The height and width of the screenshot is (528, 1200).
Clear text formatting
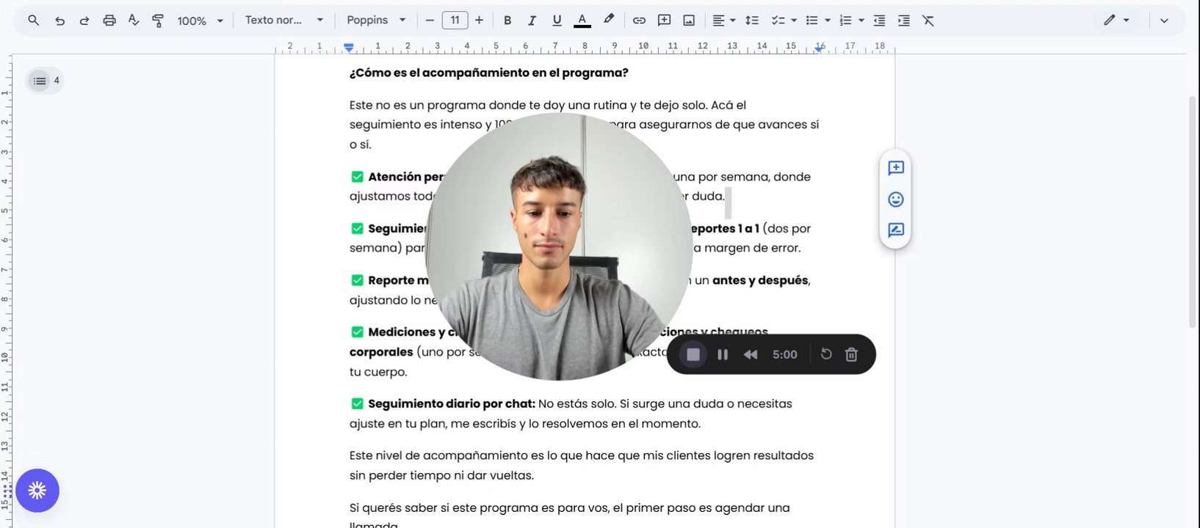click(x=928, y=21)
